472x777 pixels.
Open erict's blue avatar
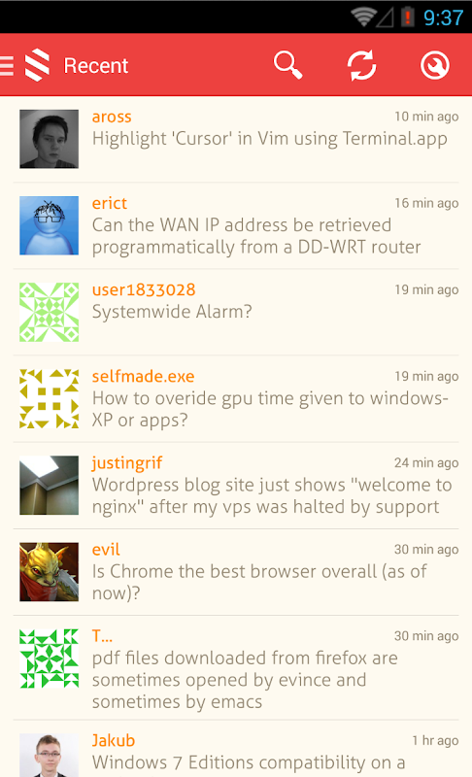pyautogui.click(x=49, y=225)
